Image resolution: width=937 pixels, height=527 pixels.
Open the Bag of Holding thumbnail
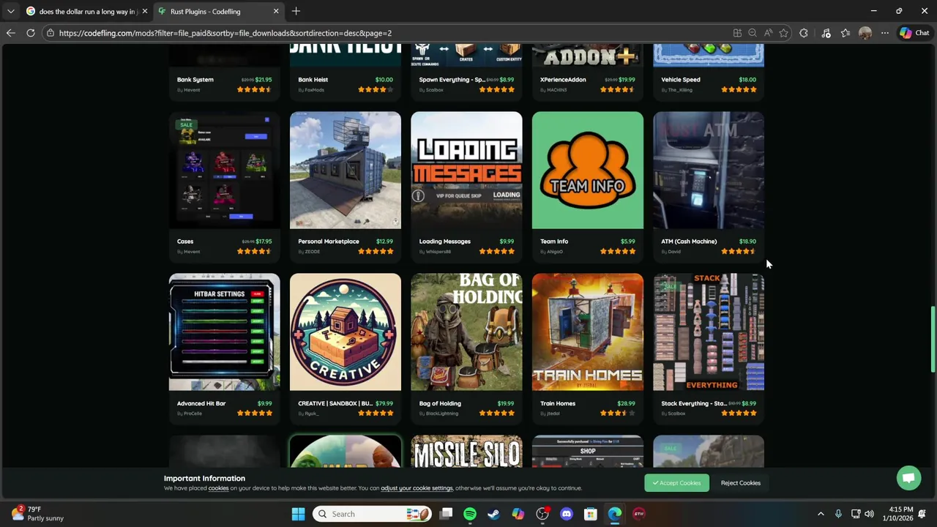pos(466,332)
